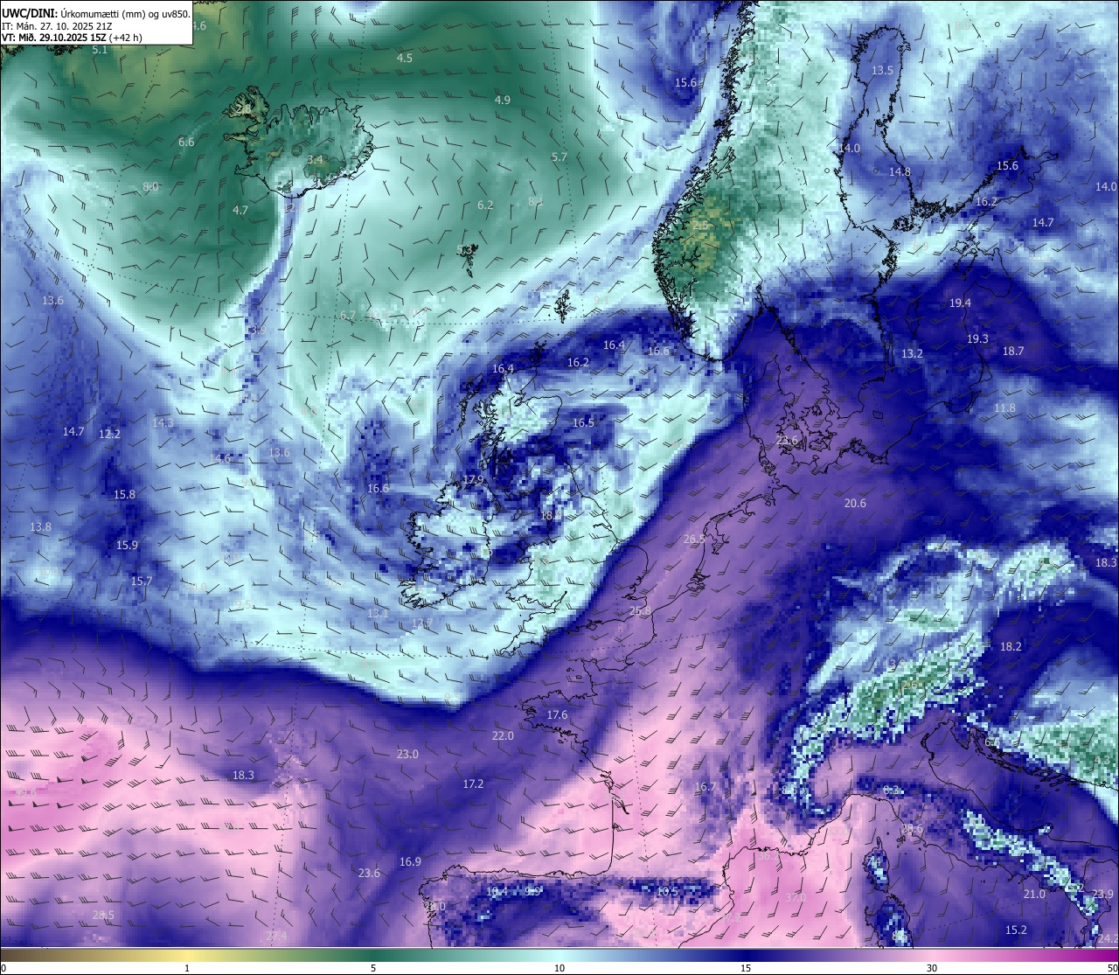Select the 16.7 value over France
Viewport: 1119px width, 975px height.
click(705, 787)
